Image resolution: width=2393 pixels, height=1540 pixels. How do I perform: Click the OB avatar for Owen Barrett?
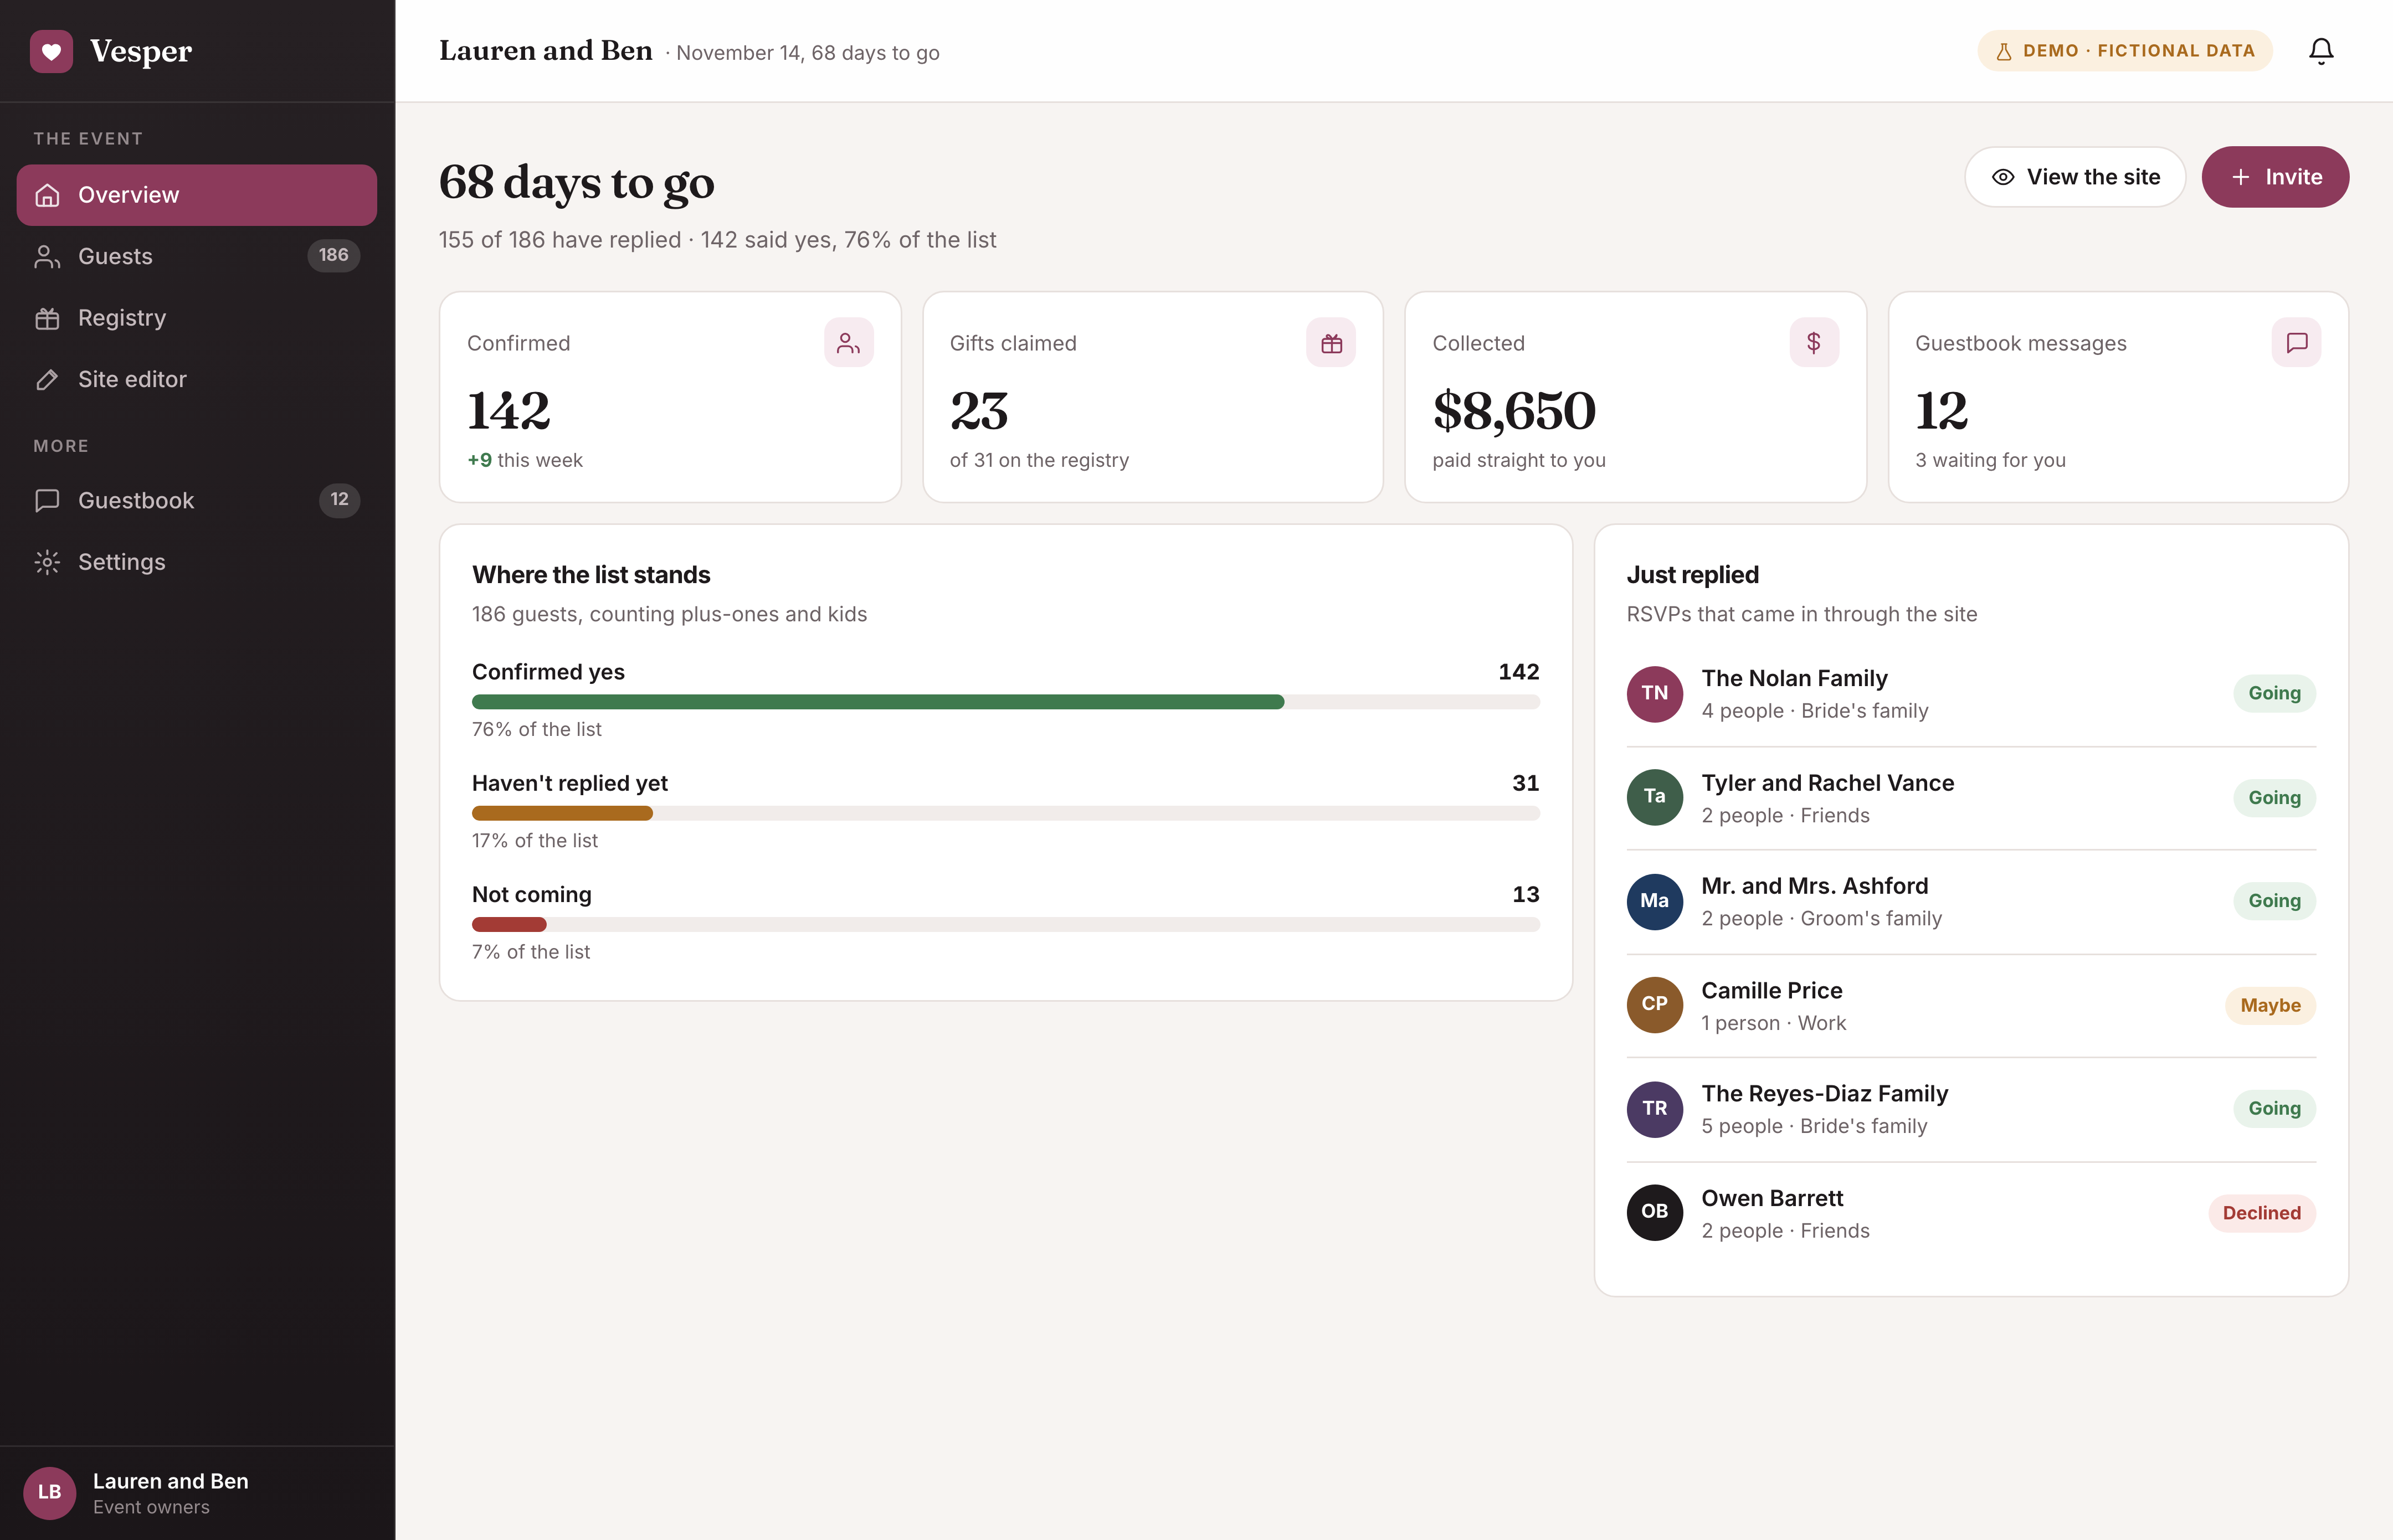[x=1654, y=1212]
